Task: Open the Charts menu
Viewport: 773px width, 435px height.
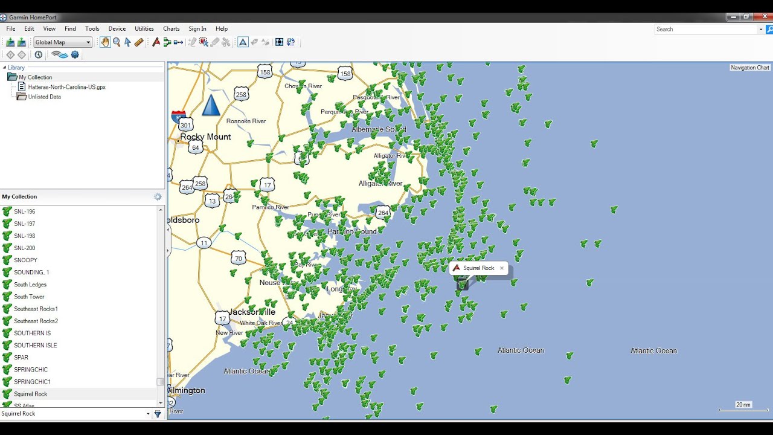Action: tap(172, 28)
